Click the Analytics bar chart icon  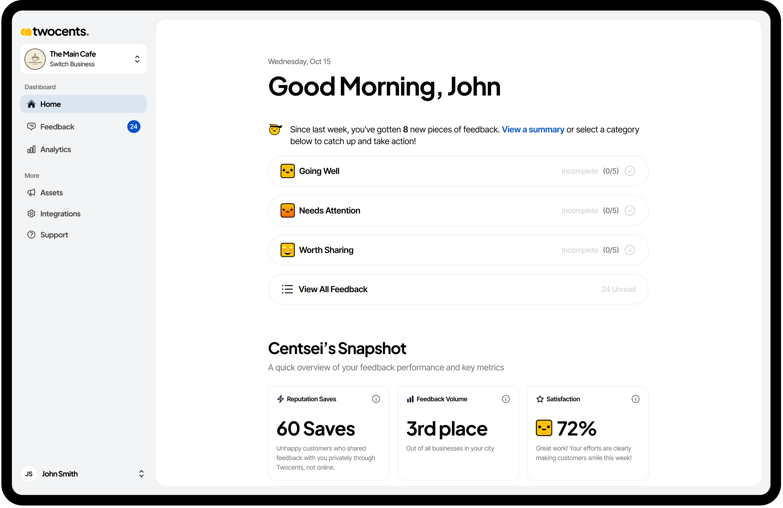coord(31,149)
